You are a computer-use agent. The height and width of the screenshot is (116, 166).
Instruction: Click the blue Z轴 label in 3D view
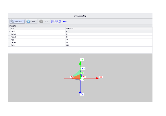82,94
